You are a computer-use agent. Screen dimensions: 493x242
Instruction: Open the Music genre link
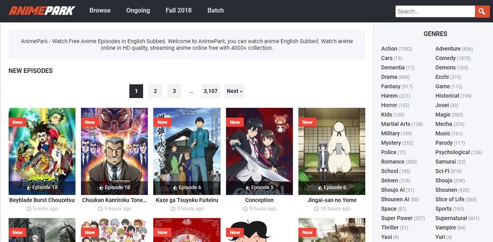tap(443, 133)
